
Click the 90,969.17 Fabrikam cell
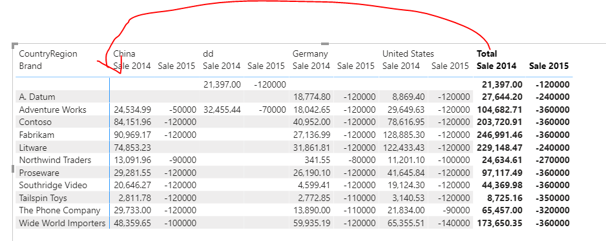click(x=132, y=135)
